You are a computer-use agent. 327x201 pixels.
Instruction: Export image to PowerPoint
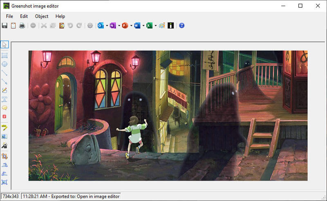[125, 26]
